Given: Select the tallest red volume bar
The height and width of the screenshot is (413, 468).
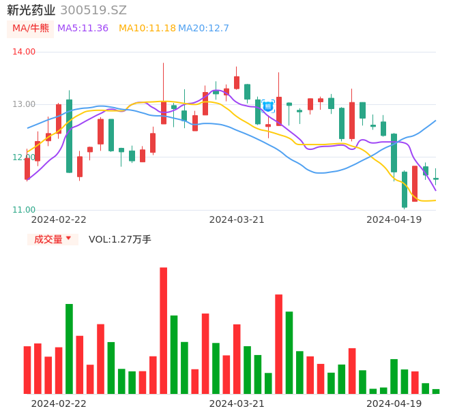Looking at the screenshot, I should point(164,331).
